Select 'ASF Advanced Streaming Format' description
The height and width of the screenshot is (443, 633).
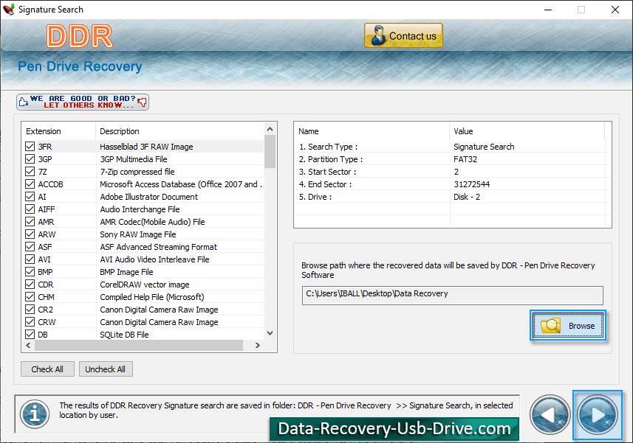[x=158, y=246]
